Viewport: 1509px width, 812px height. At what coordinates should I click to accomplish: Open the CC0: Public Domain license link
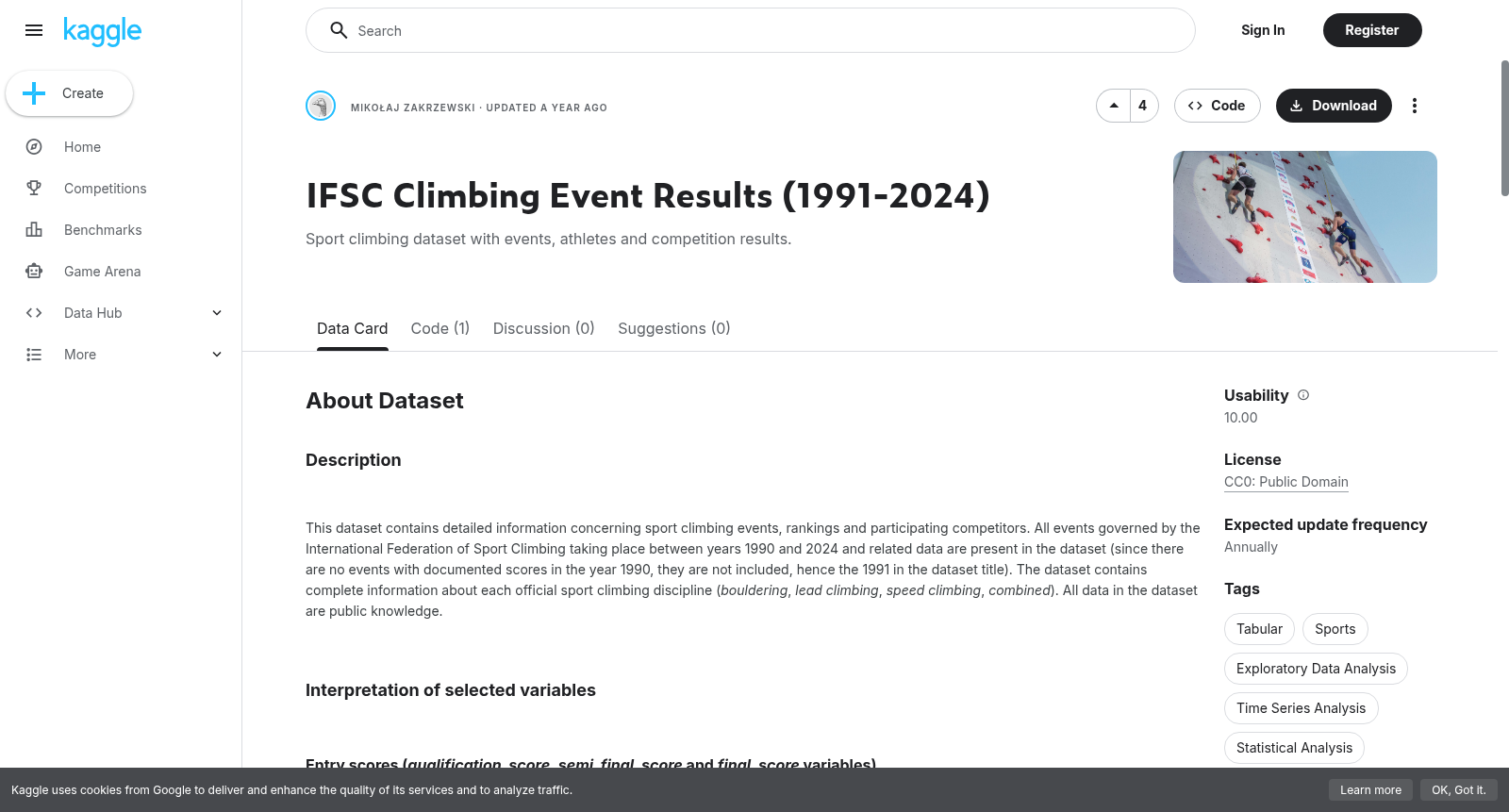pos(1286,482)
